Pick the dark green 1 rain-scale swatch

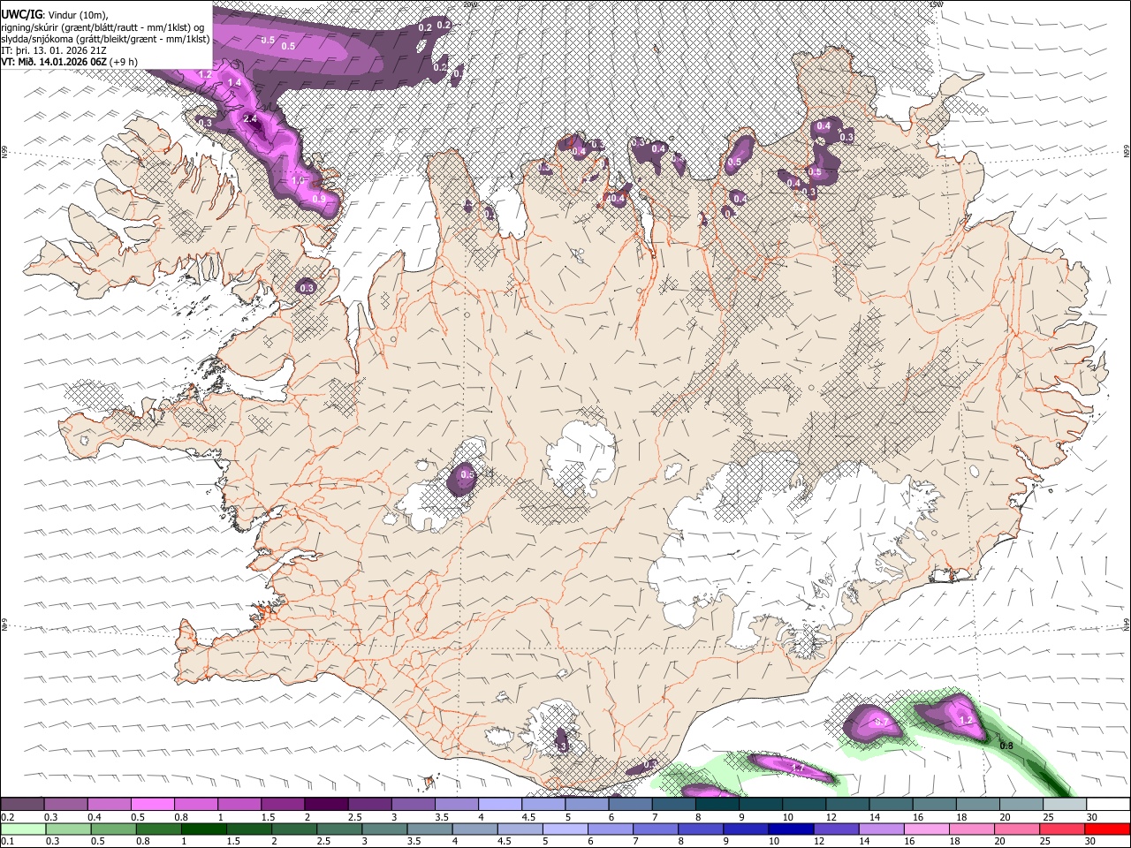[x=204, y=829]
